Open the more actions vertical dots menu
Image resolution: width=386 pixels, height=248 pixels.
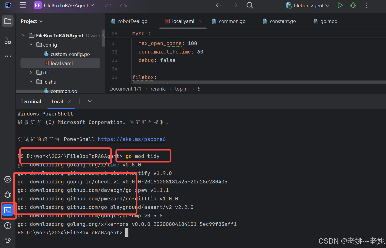(x=366, y=5)
